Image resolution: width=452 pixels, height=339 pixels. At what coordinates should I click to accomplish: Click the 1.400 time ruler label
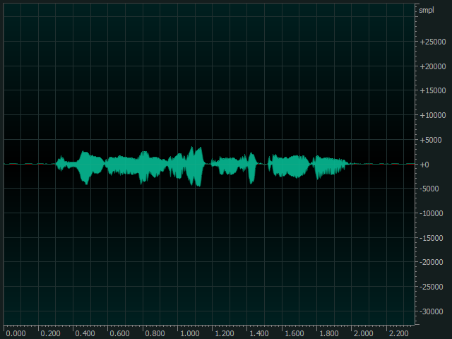(x=259, y=334)
